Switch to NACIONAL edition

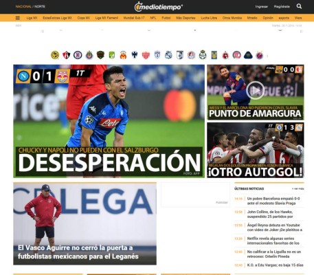tap(23, 7)
